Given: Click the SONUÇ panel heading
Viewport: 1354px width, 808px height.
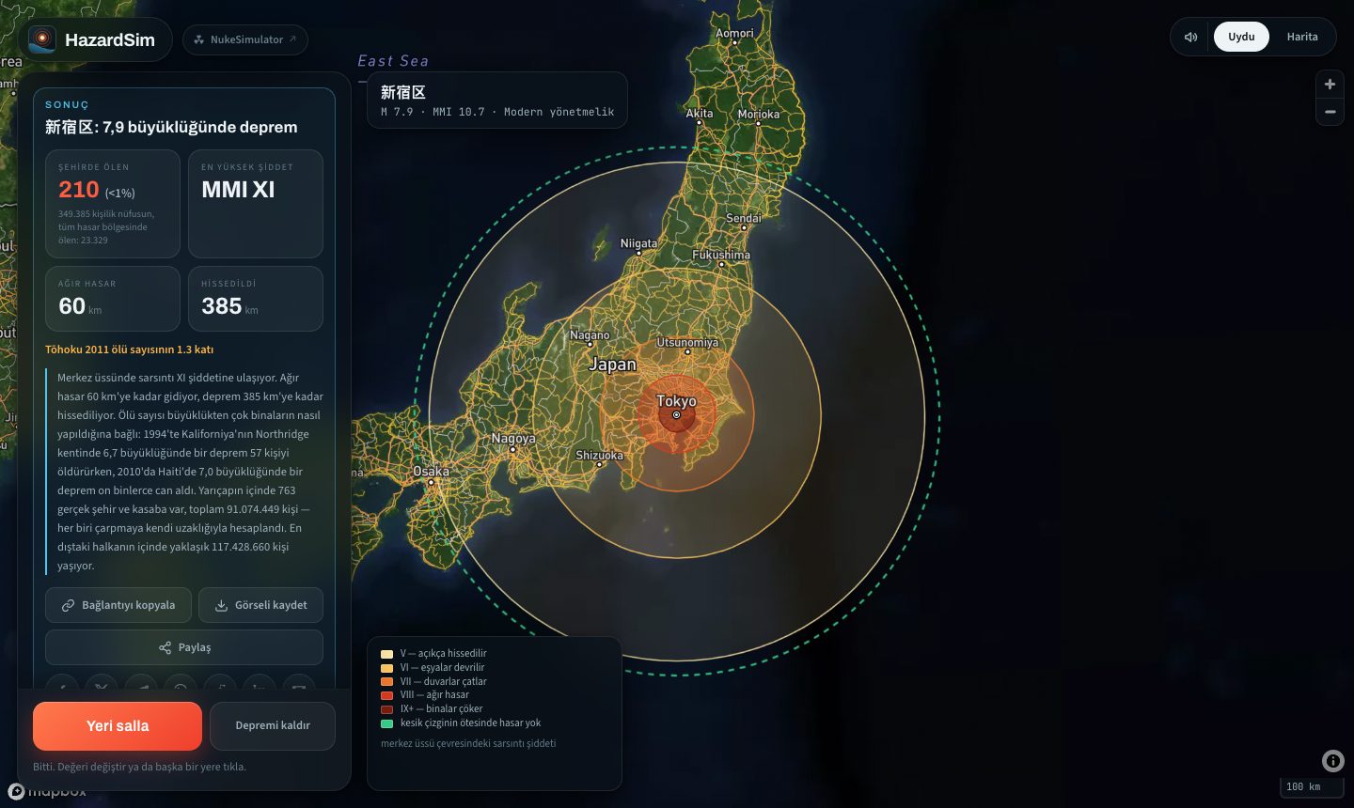Looking at the screenshot, I should pos(67,105).
